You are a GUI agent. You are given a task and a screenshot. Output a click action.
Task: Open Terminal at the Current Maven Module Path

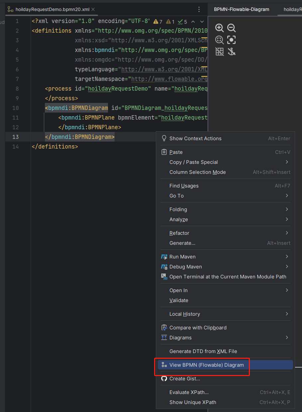click(x=228, y=277)
